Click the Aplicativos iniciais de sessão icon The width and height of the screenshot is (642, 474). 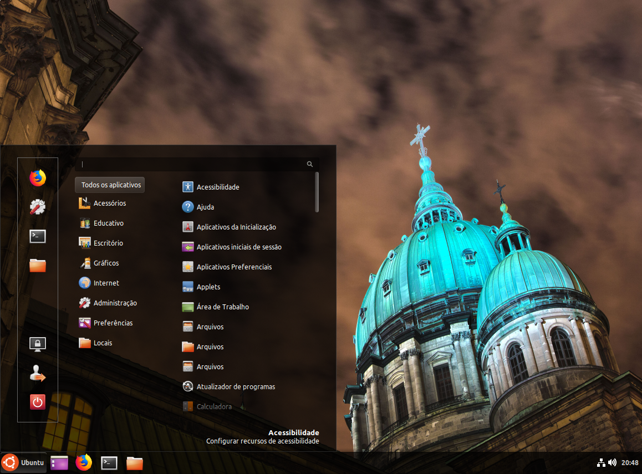click(187, 247)
